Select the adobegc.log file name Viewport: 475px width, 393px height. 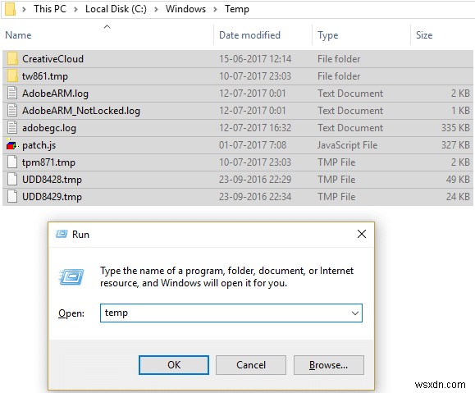[49, 128]
